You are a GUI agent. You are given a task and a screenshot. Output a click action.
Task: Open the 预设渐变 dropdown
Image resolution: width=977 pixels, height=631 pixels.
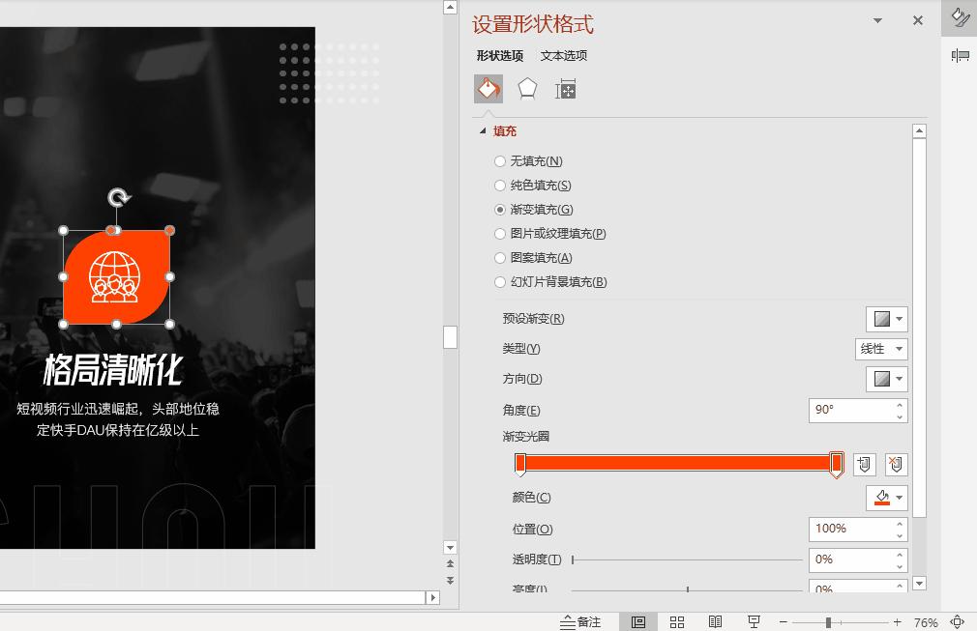[x=886, y=319]
